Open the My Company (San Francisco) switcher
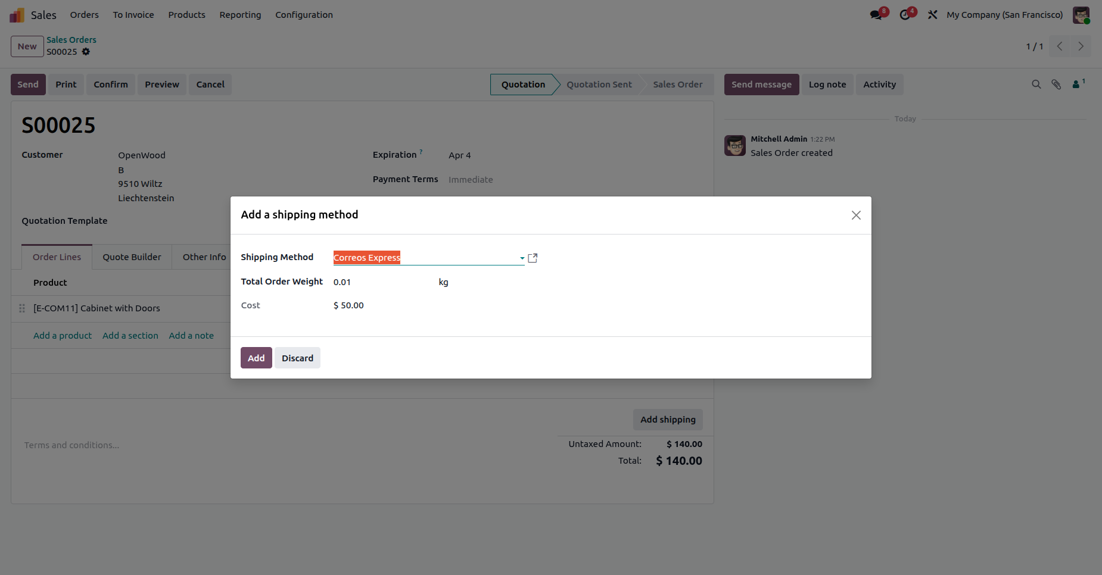Viewport: 1102px width, 575px height. 1004,15
